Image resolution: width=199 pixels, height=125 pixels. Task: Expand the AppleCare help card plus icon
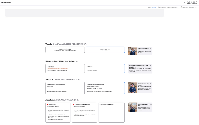point(151,104)
